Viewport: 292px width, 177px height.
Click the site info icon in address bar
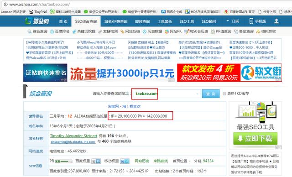5,4
